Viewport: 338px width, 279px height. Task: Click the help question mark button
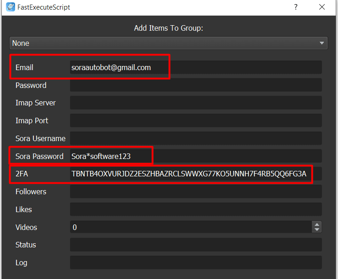pos(296,7)
